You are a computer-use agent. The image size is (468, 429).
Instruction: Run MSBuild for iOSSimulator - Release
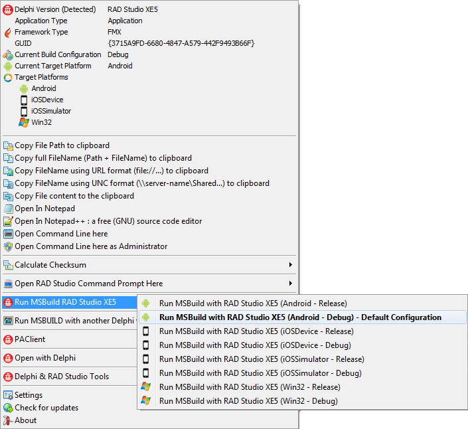[302, 359]
